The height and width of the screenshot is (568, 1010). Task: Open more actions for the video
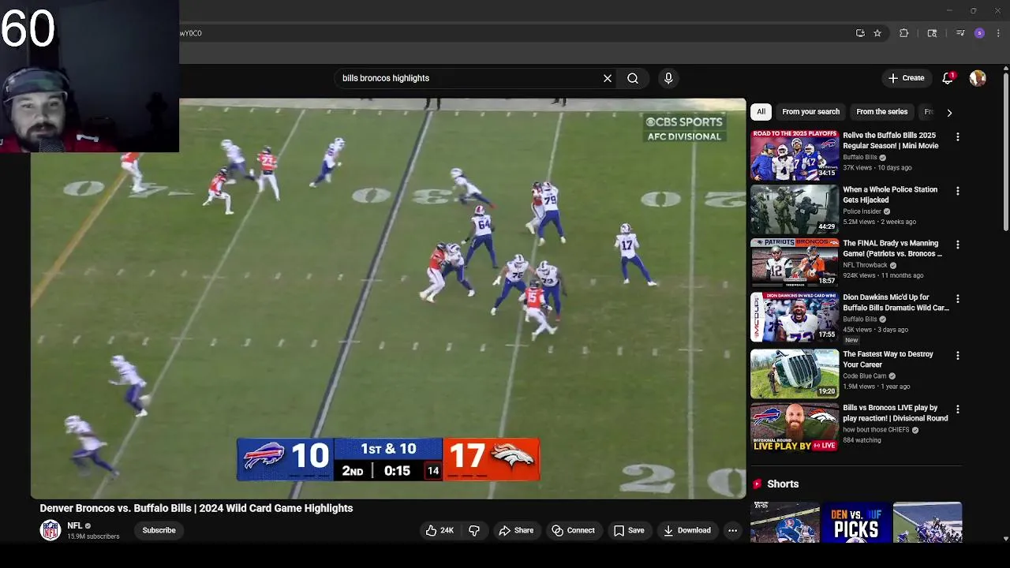click(x=732, y=530)
